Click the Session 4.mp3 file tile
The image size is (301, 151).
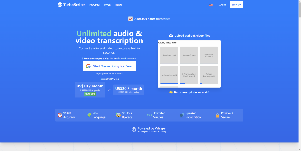coord(169,55)
